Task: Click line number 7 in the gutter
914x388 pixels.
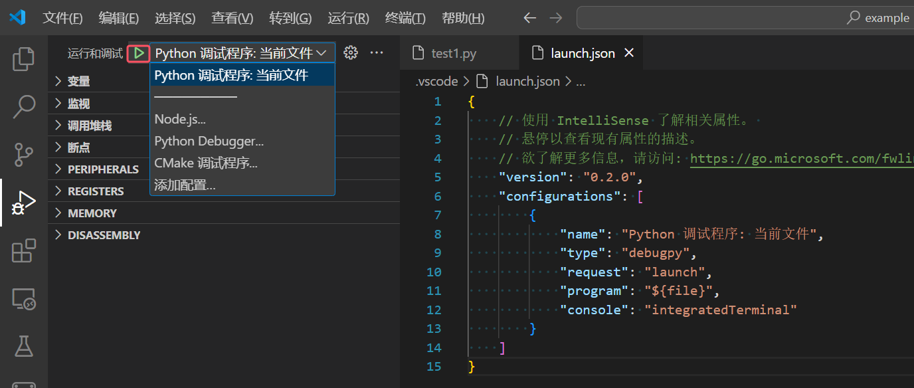Action: [436, 215]
